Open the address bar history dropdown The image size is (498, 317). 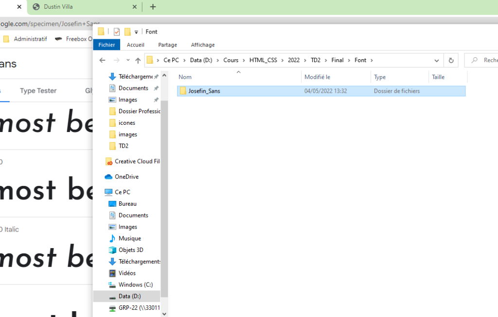click(437, 60)
